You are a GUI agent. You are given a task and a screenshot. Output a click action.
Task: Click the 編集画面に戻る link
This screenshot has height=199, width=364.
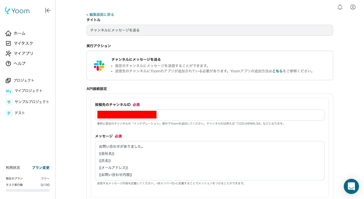(x=100, y=15)
